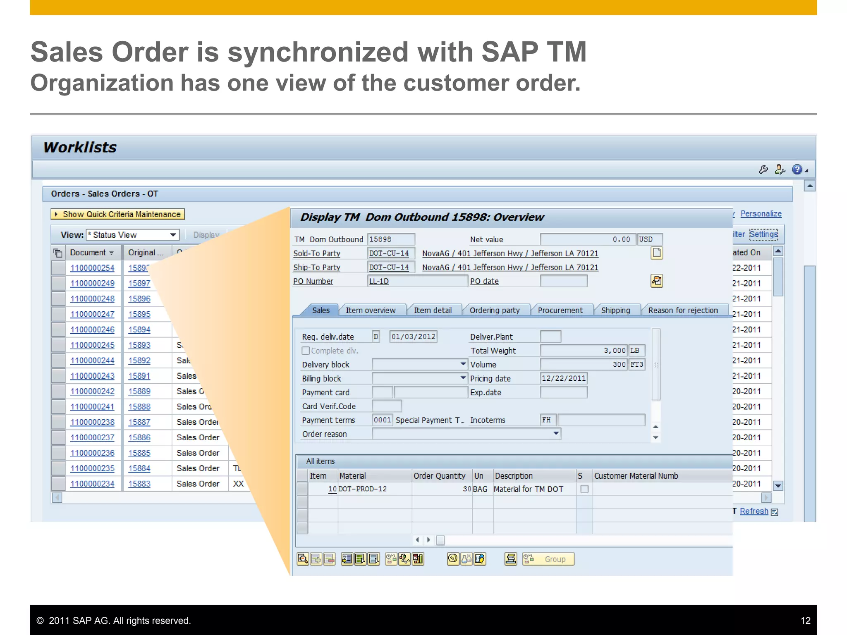Click the PO Number field LL-1D
Viewport: 847px width, 635px height.
(417, 281)
